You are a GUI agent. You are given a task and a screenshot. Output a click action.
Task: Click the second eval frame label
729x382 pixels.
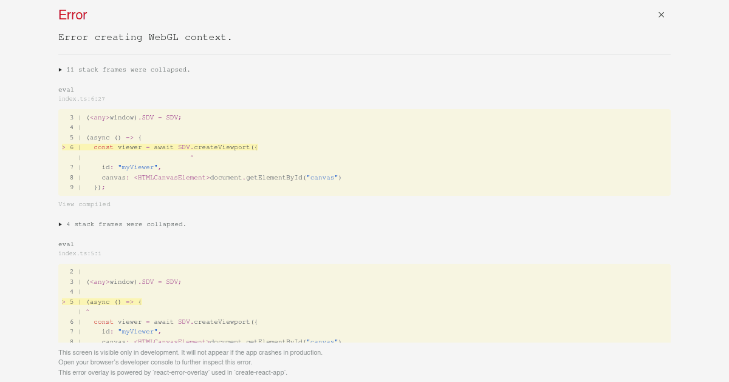66,244
